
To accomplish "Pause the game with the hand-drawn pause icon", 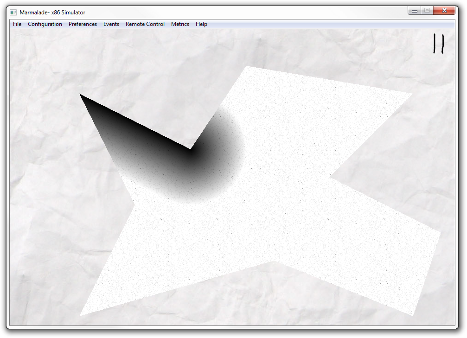I will 439,44.
